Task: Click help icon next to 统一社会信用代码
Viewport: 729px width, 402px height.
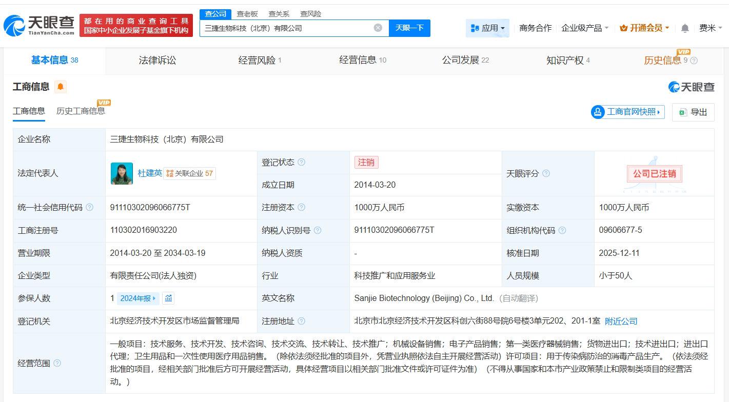Action: pos(90,208)
